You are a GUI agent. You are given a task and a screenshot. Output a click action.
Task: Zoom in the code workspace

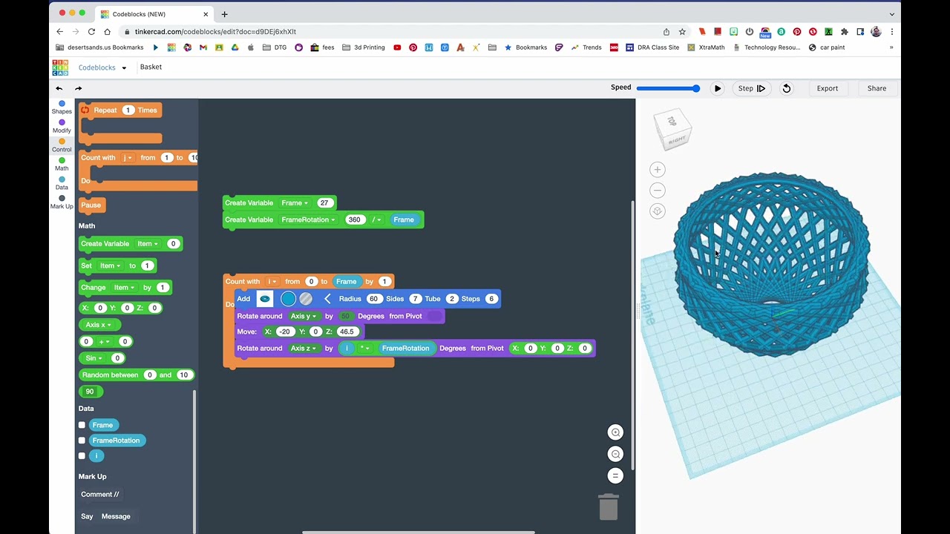coord(615,432)
